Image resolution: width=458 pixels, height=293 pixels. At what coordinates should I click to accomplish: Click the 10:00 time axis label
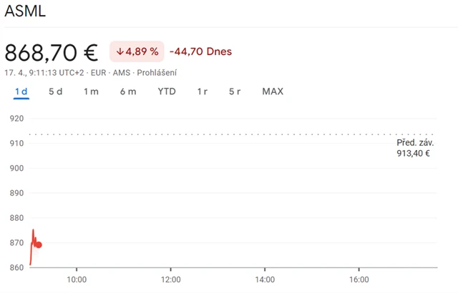(x=77, y=279)
